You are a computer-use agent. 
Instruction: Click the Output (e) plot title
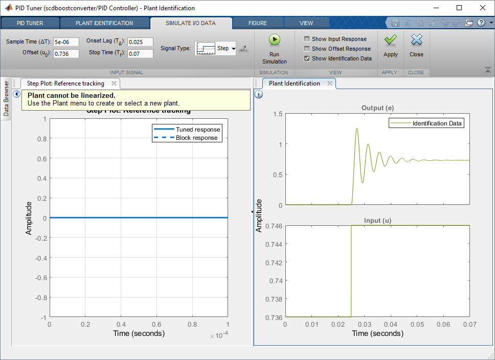click(x=377, y=108)
